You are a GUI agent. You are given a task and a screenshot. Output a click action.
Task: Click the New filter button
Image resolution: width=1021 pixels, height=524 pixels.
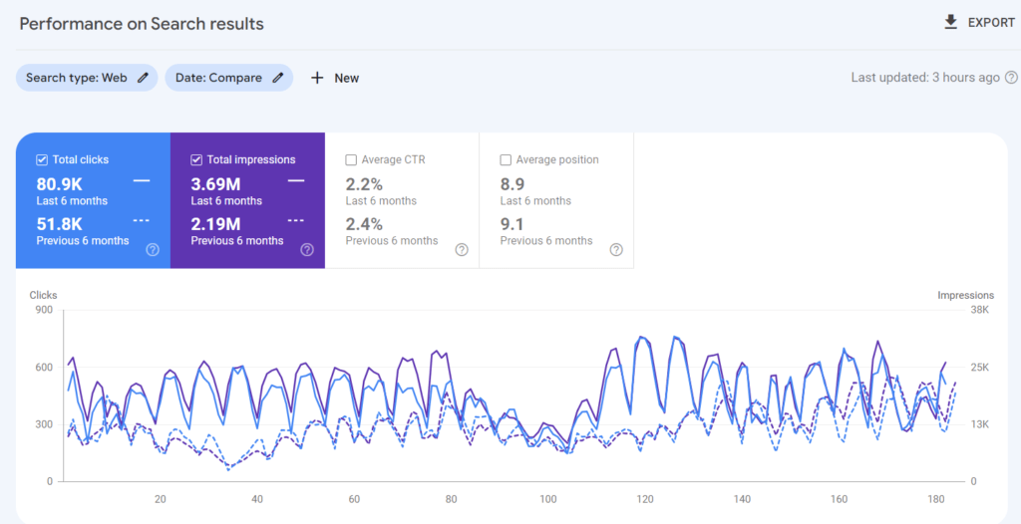pos(346,78)
